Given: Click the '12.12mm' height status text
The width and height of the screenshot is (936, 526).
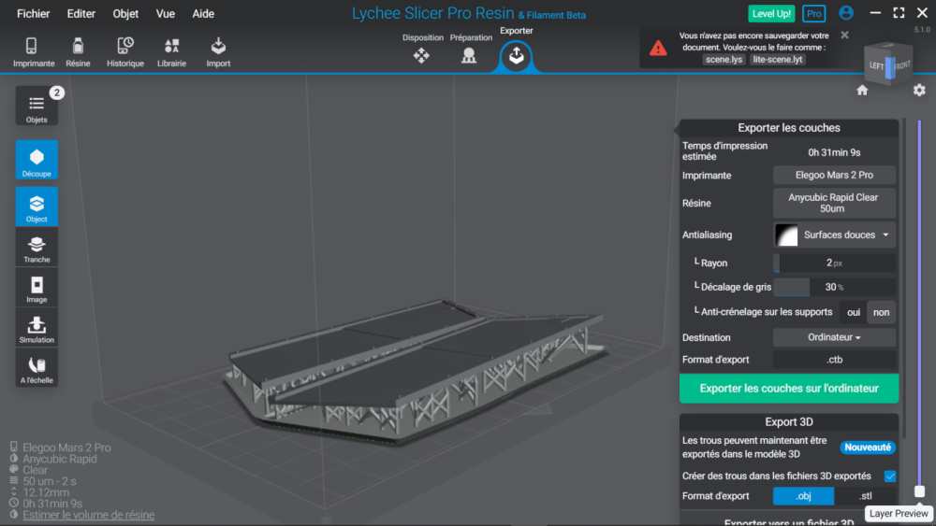Looking at the screenshot, I should click(46, 492).
